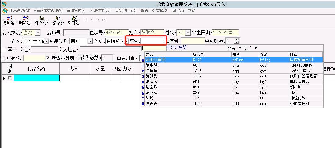The height and width of the screenshot is (148, 335).
Task: Toggle the 毒麻 checkbox
Action: tap(4, 50)
